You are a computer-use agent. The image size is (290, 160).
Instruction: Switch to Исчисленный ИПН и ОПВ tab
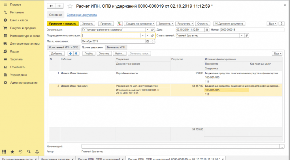point(63,47)
